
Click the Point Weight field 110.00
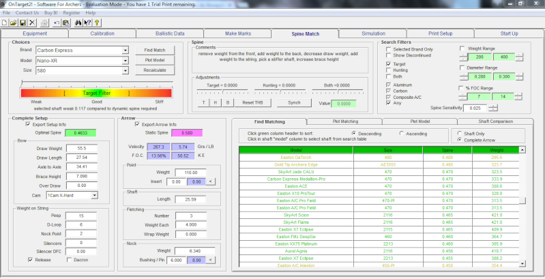click(191, 173)
